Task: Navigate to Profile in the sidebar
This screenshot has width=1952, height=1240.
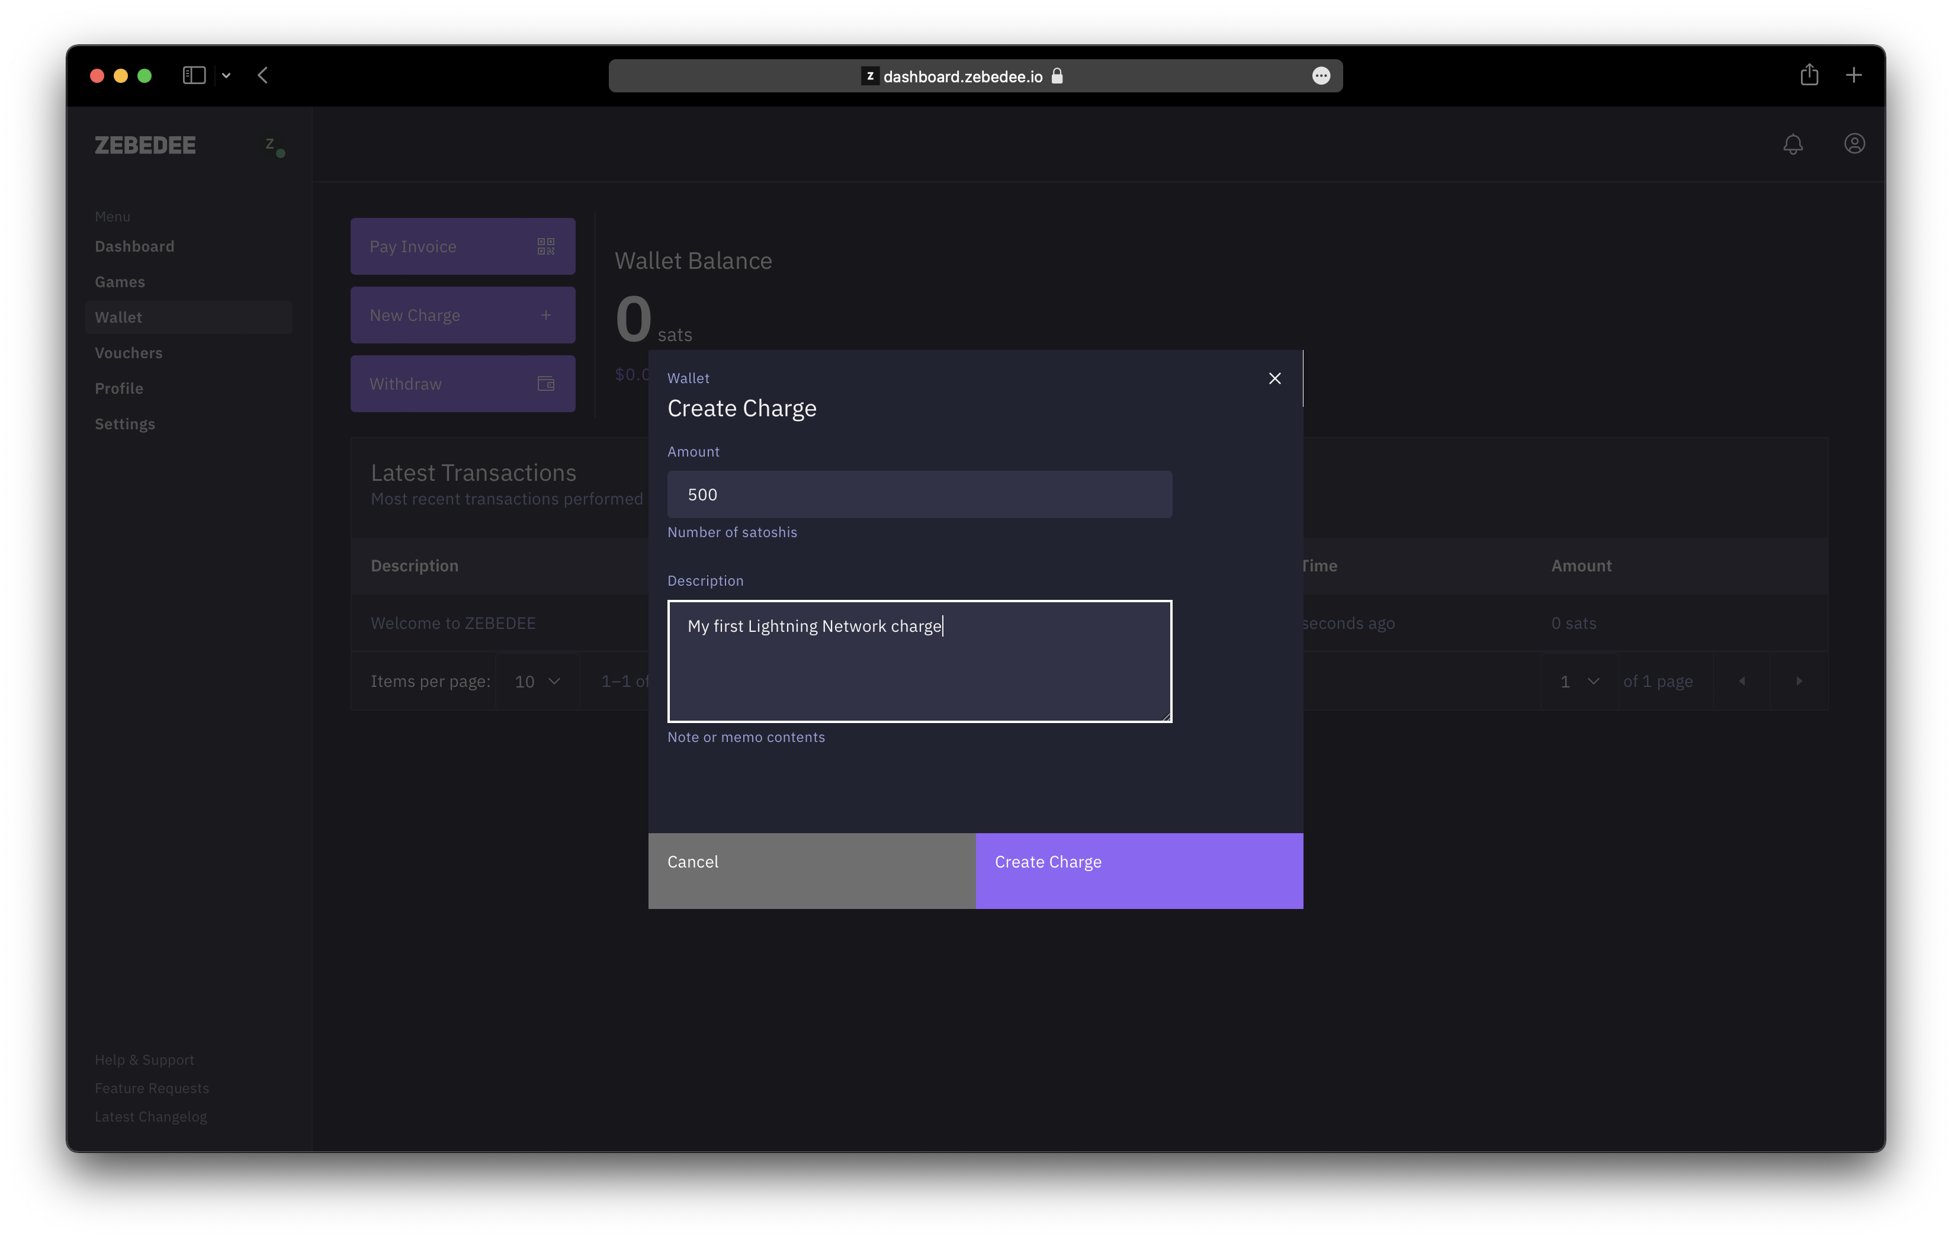Action: pos(119,388)
